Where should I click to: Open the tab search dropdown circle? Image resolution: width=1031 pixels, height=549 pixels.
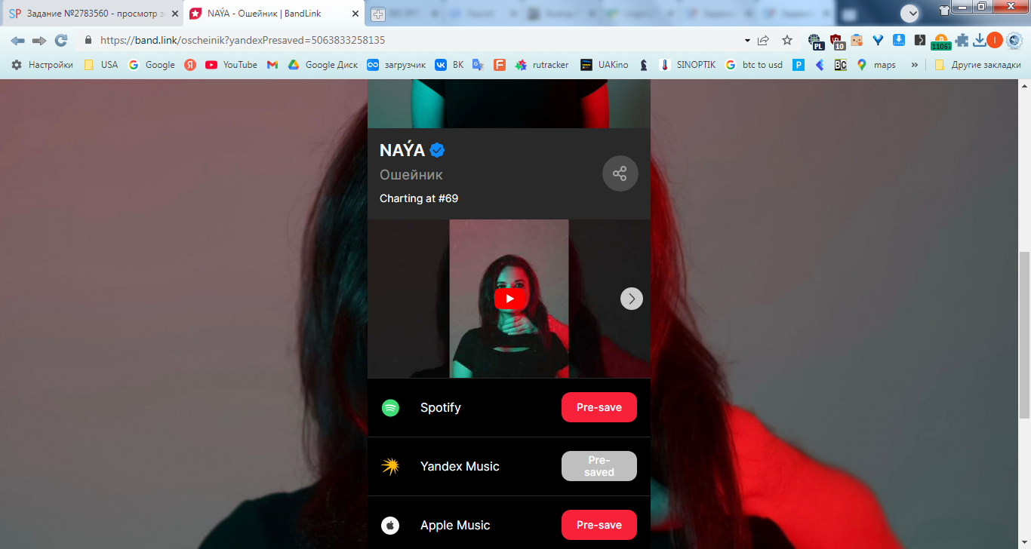tap(909, 14)
